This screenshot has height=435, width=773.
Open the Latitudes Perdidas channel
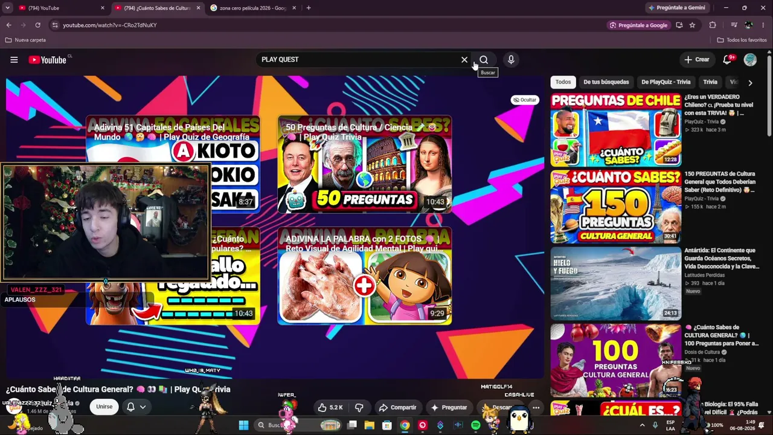pos(704,275)
